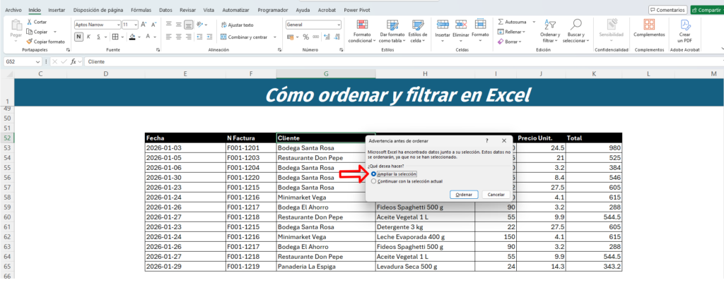Screen dimensions: 724x304
Task: Switch to the Fórmulas tab
Action: click(141, 10)
